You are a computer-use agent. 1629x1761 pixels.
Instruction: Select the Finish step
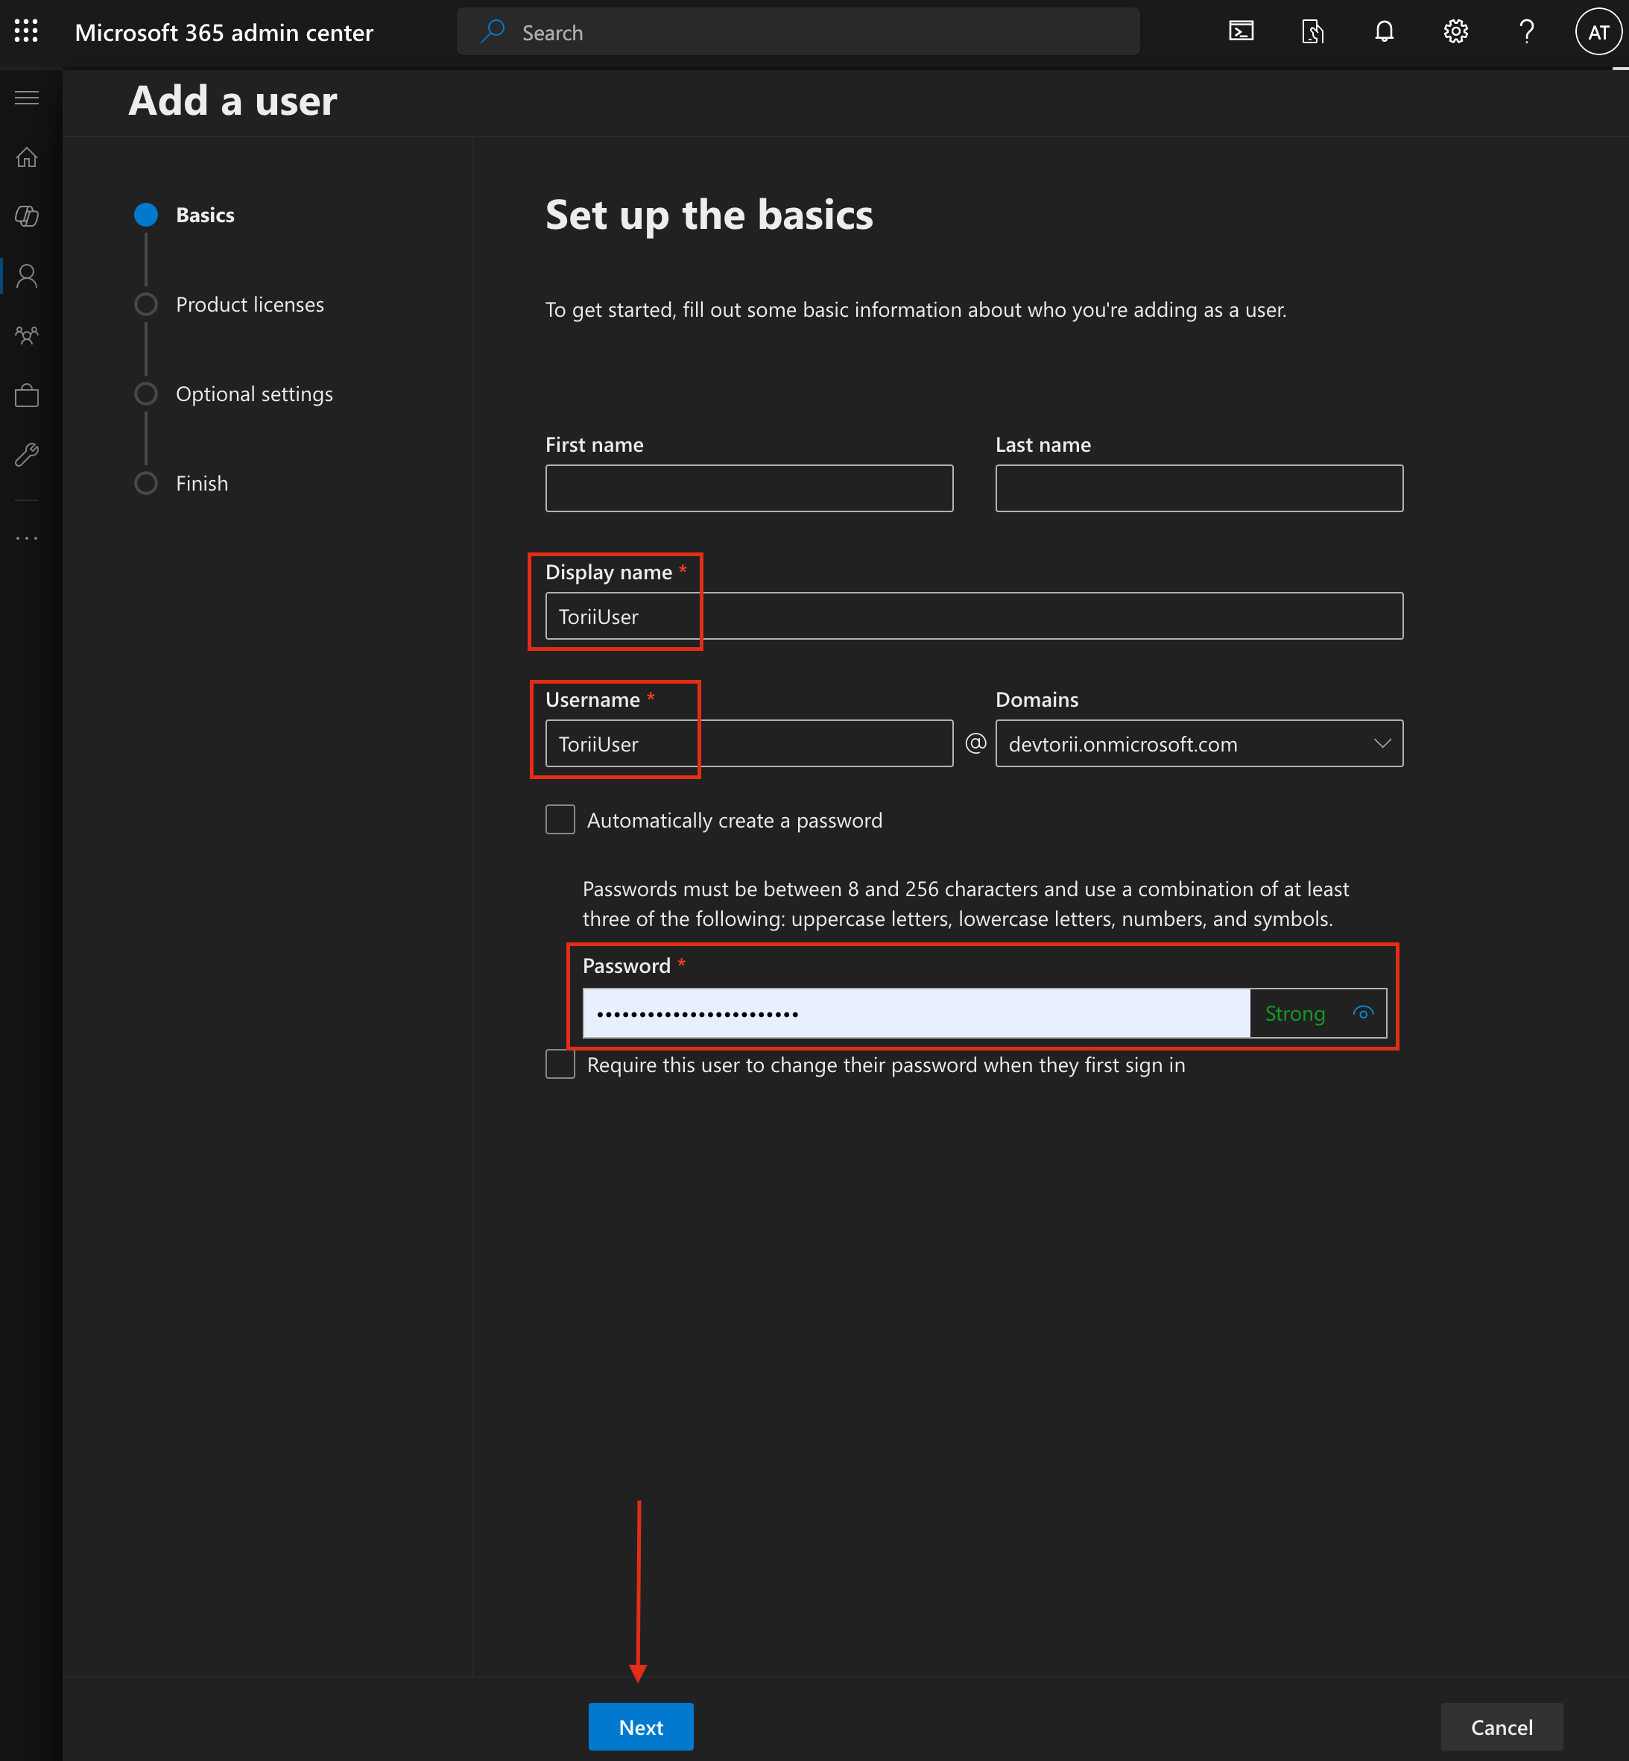pyautogui.click(x=180, y=483)
